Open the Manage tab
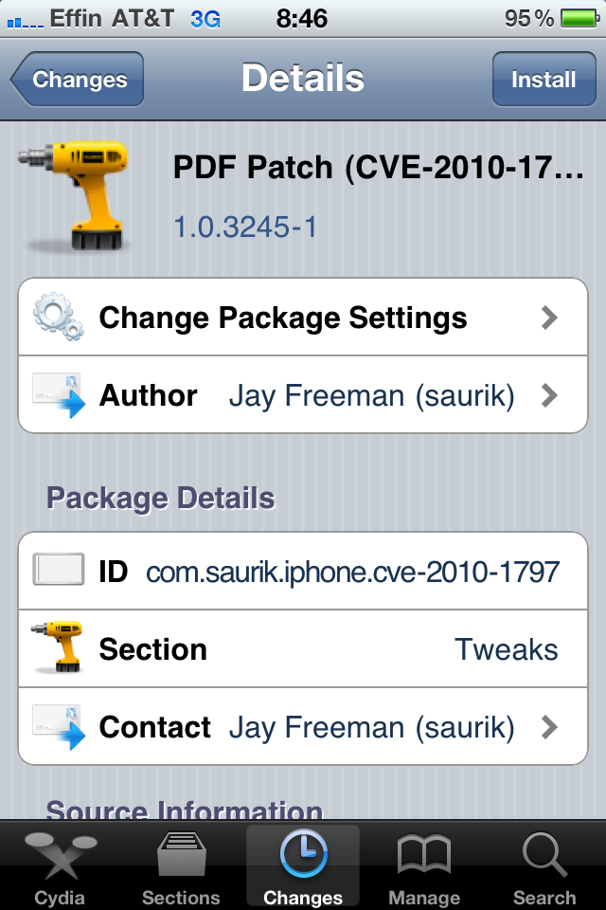606x910 pixels. click(x=423, y=867)
